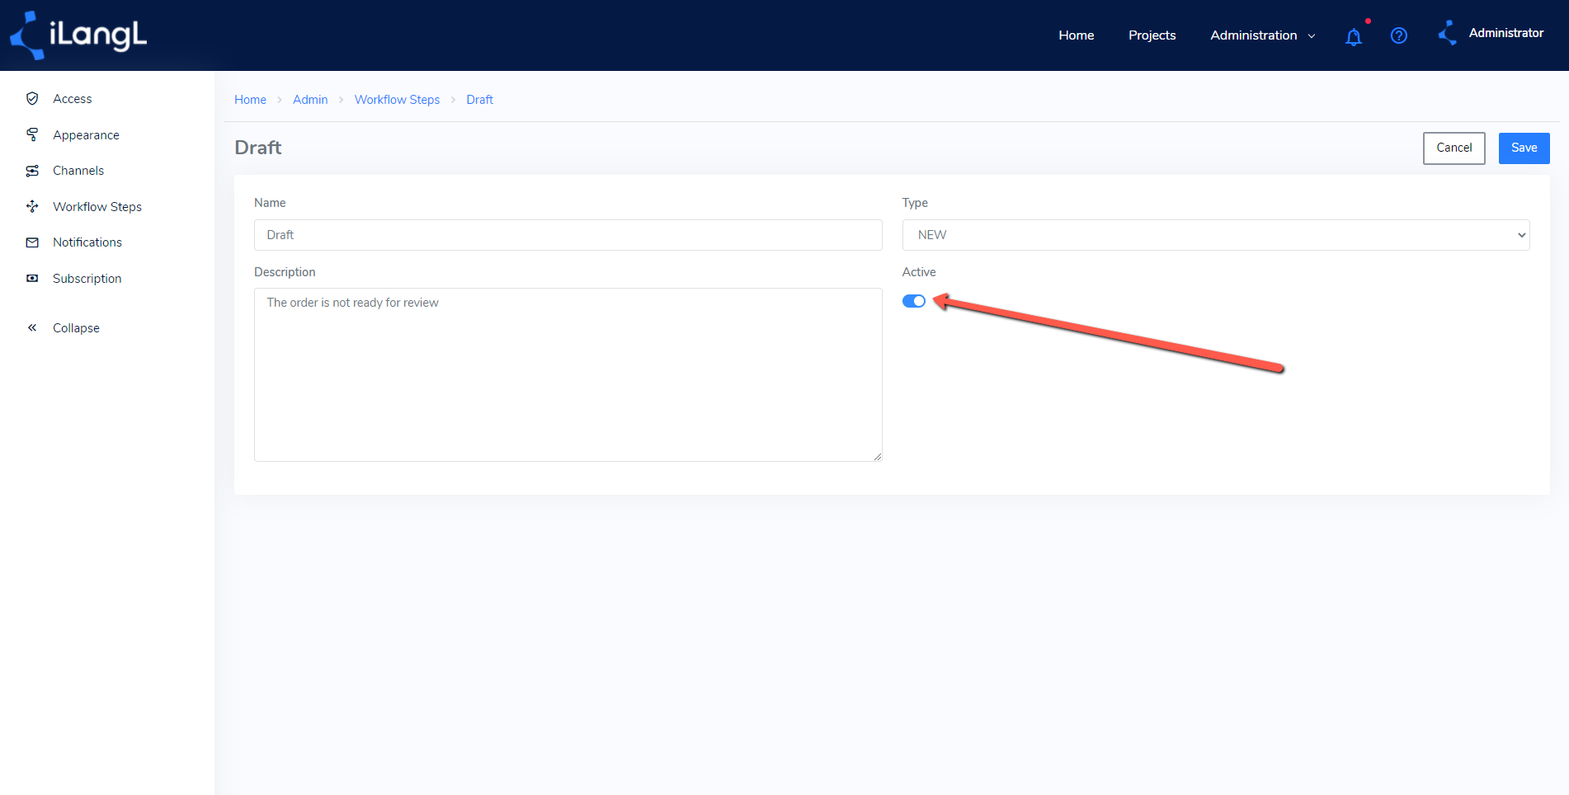The image size is (1569, 795).
Task: Open the Workflow Steps sidebar section
Action: 97,207
